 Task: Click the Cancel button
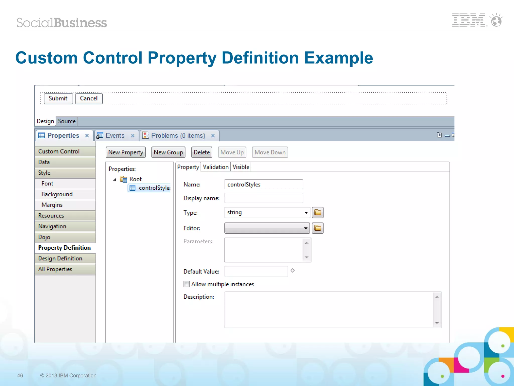pos(89,98)
